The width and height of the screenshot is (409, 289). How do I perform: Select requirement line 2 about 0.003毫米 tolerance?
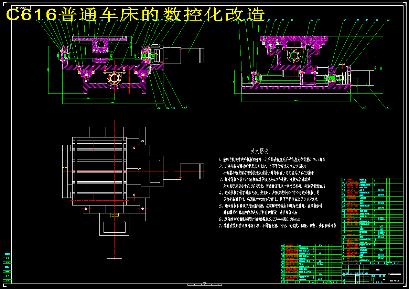coord(263,166)
